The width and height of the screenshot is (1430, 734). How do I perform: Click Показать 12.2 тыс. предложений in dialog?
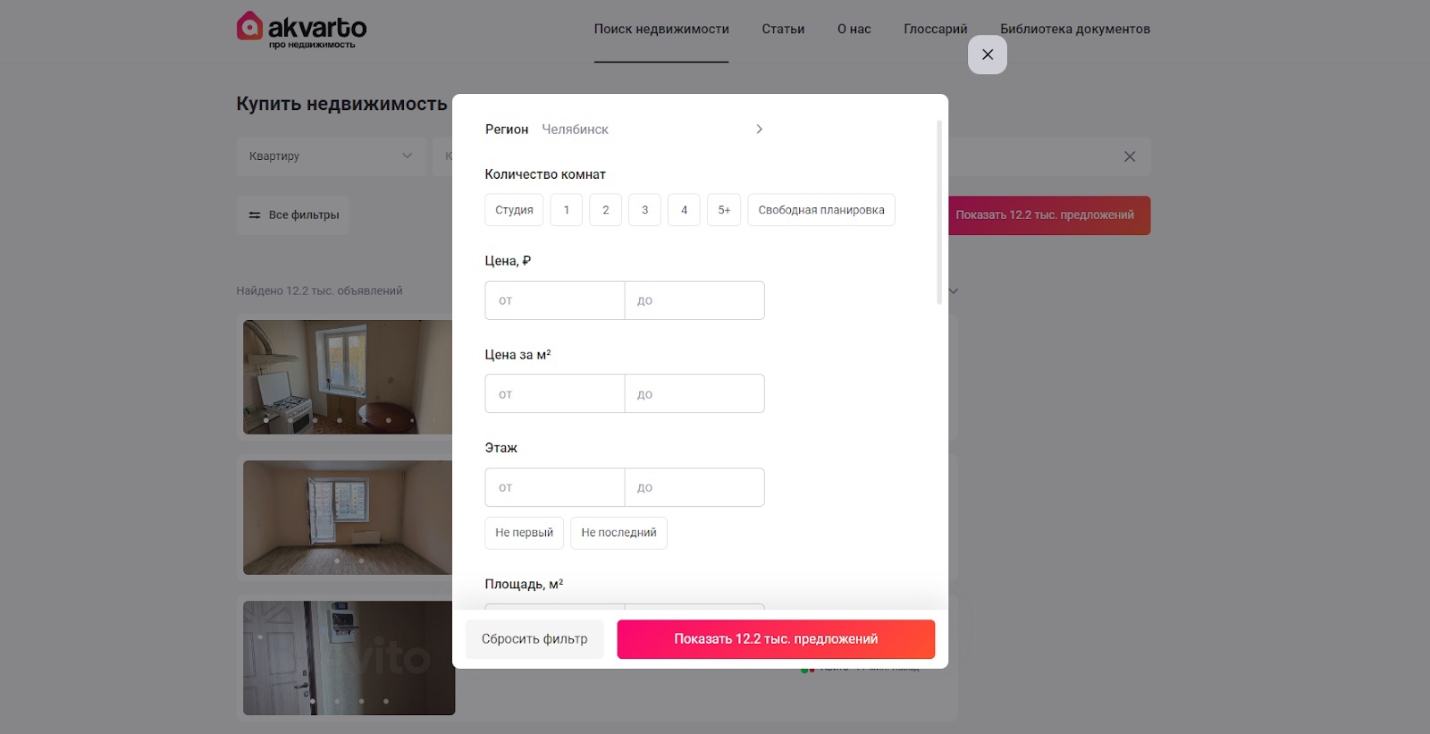pyautogui.click(x=776, y=639)
